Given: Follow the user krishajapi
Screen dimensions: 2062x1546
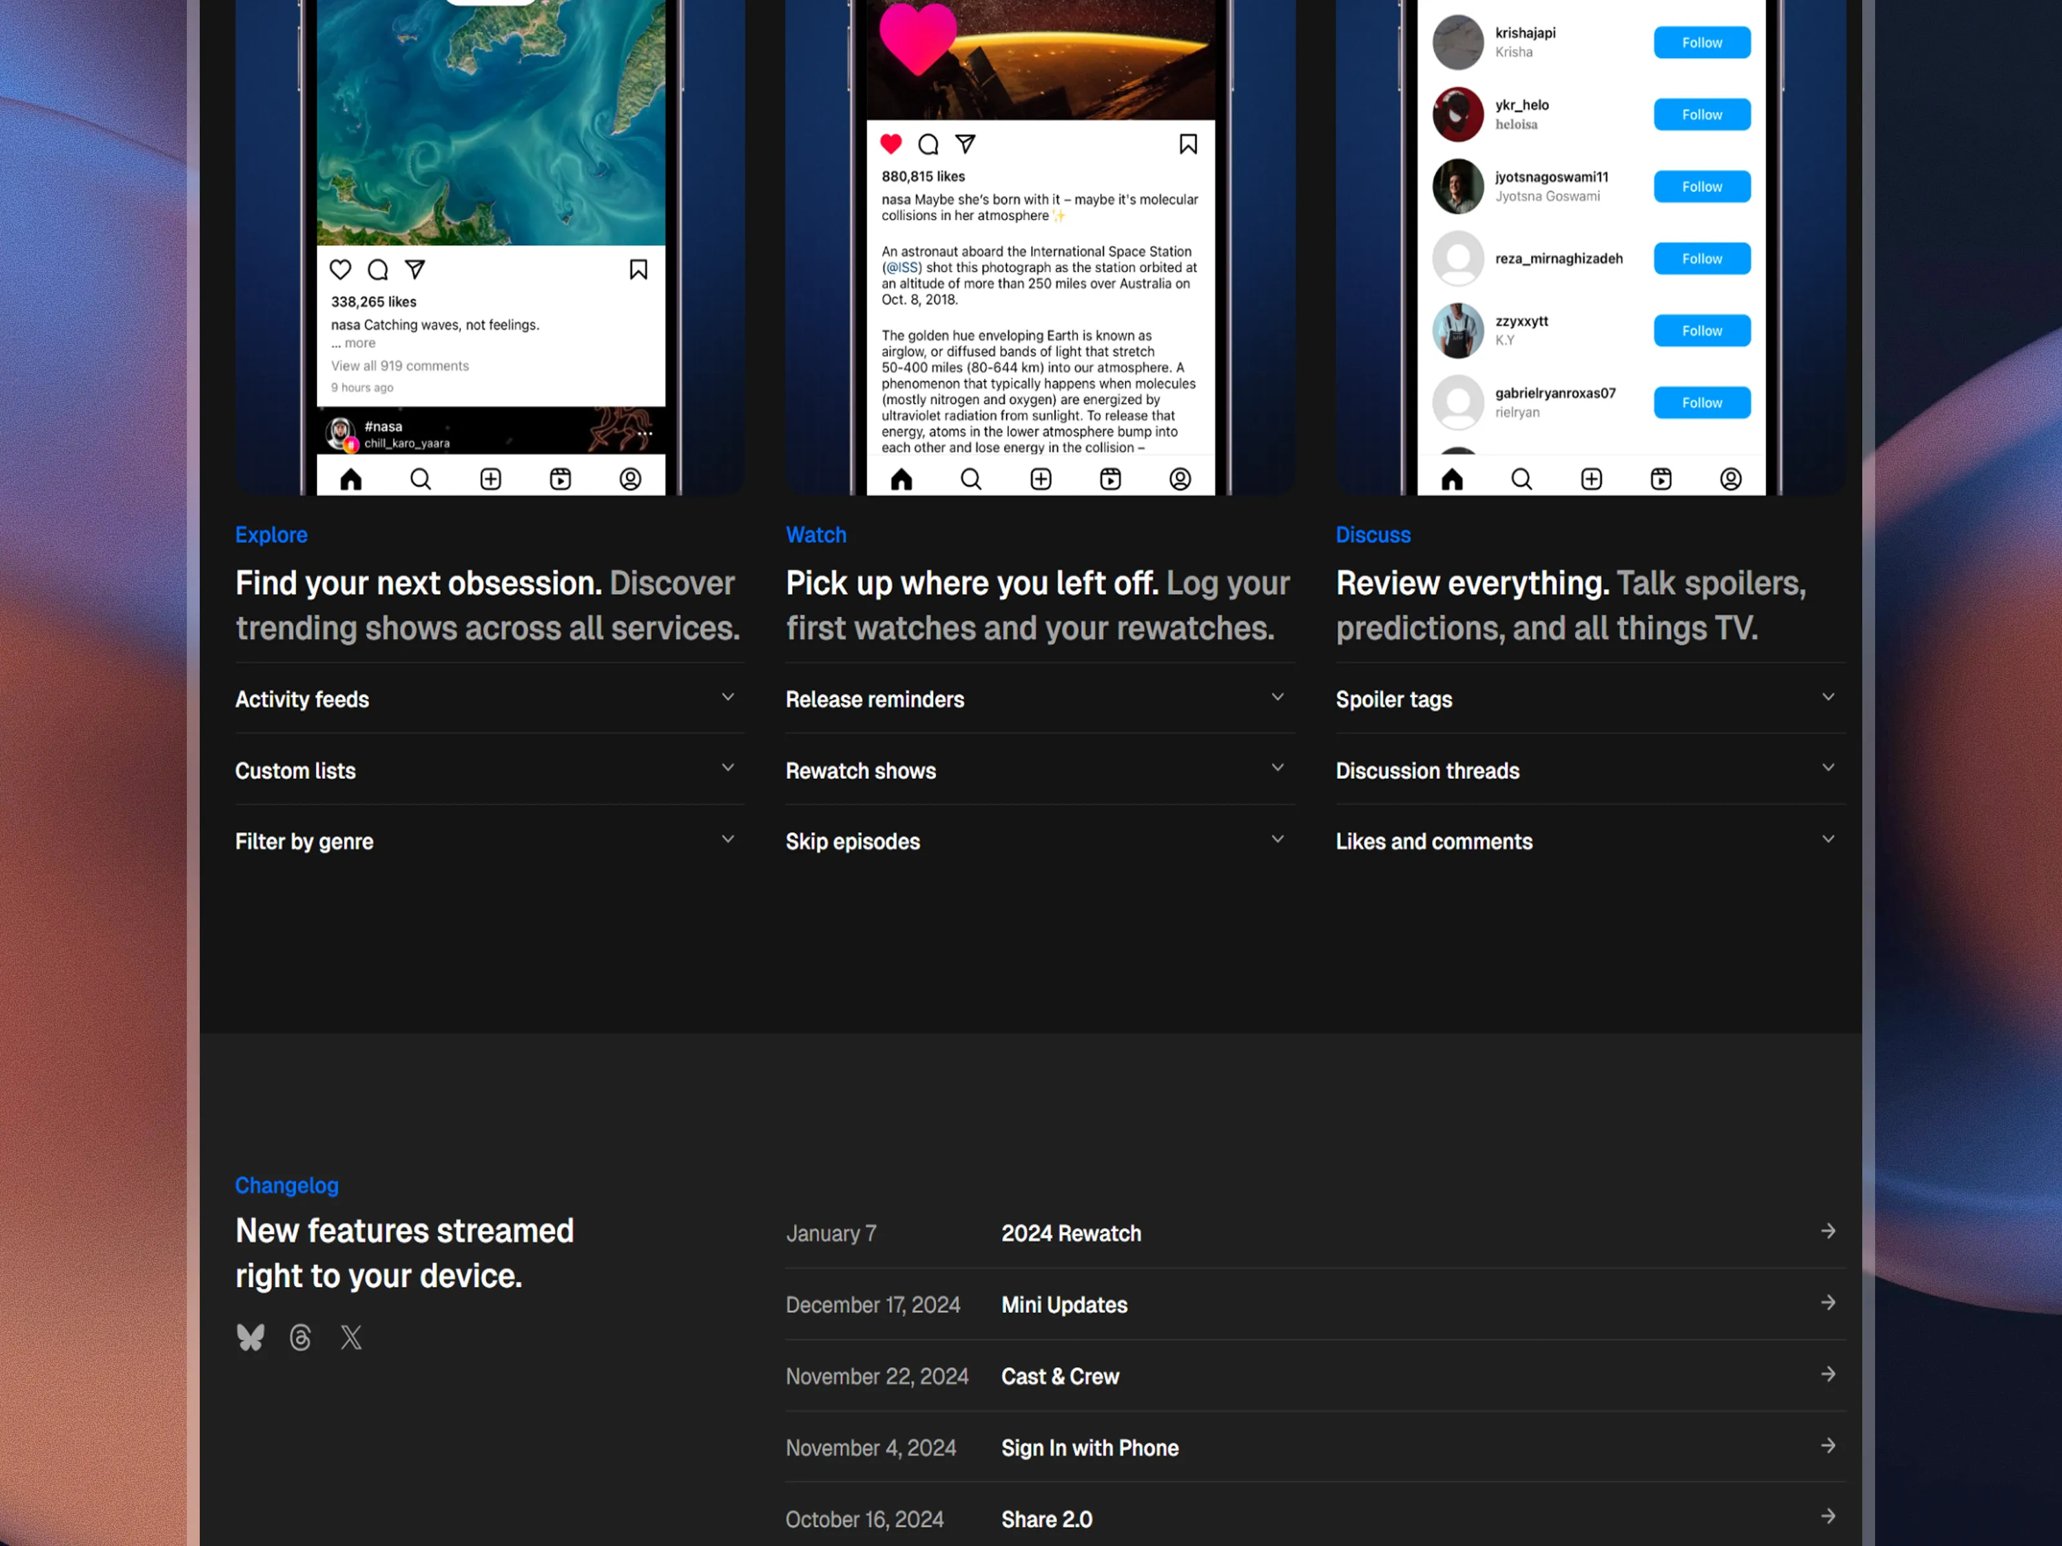Looking at the screenshot, I should click(1701, 43).
